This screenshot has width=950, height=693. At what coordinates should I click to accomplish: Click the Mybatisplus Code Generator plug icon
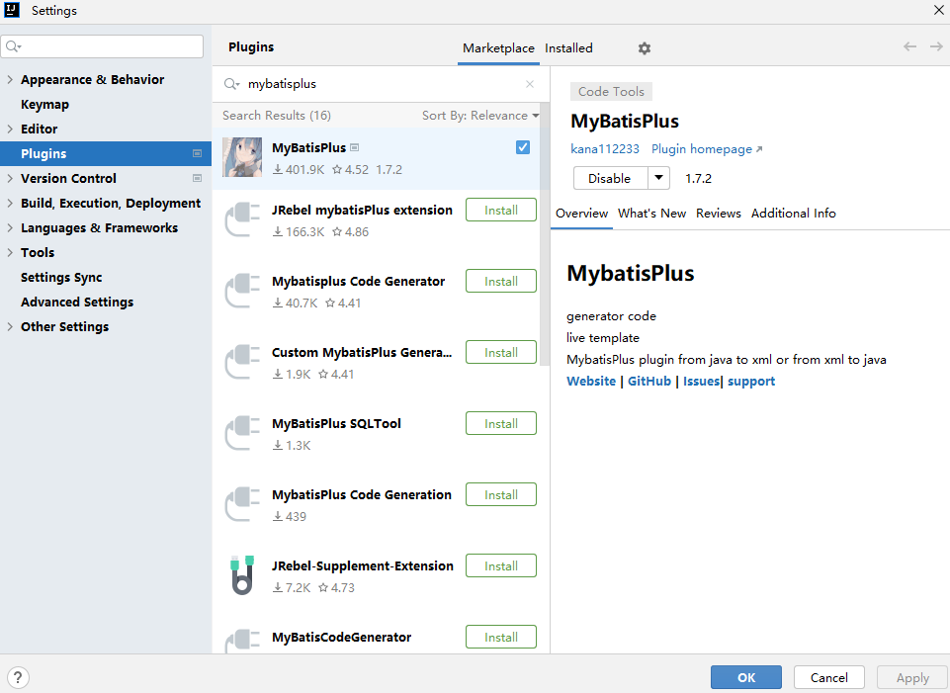242,291
